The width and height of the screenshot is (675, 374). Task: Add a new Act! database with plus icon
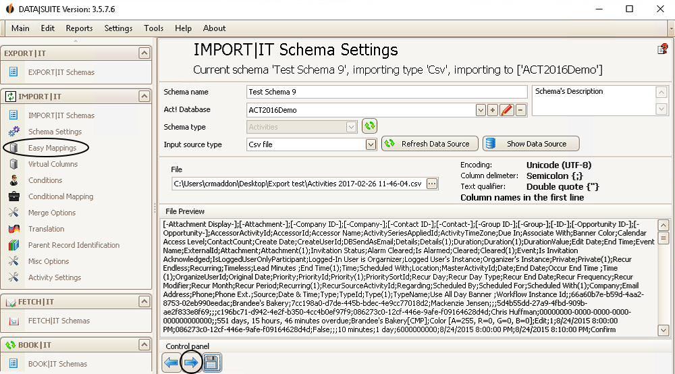click(x=493, y=110)
